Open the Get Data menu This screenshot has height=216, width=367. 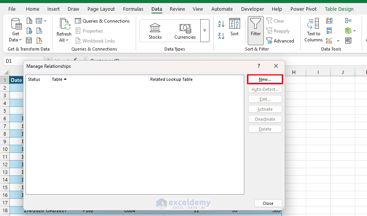(16, 31)
